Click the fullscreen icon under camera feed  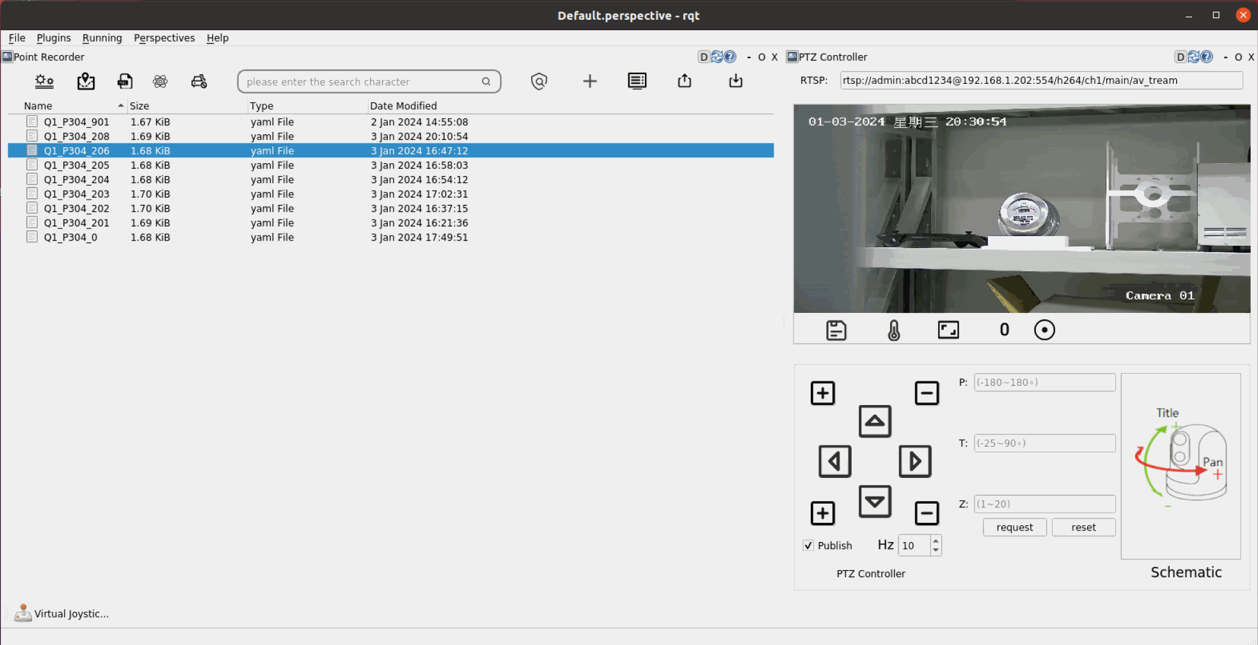tap(948, 330)
